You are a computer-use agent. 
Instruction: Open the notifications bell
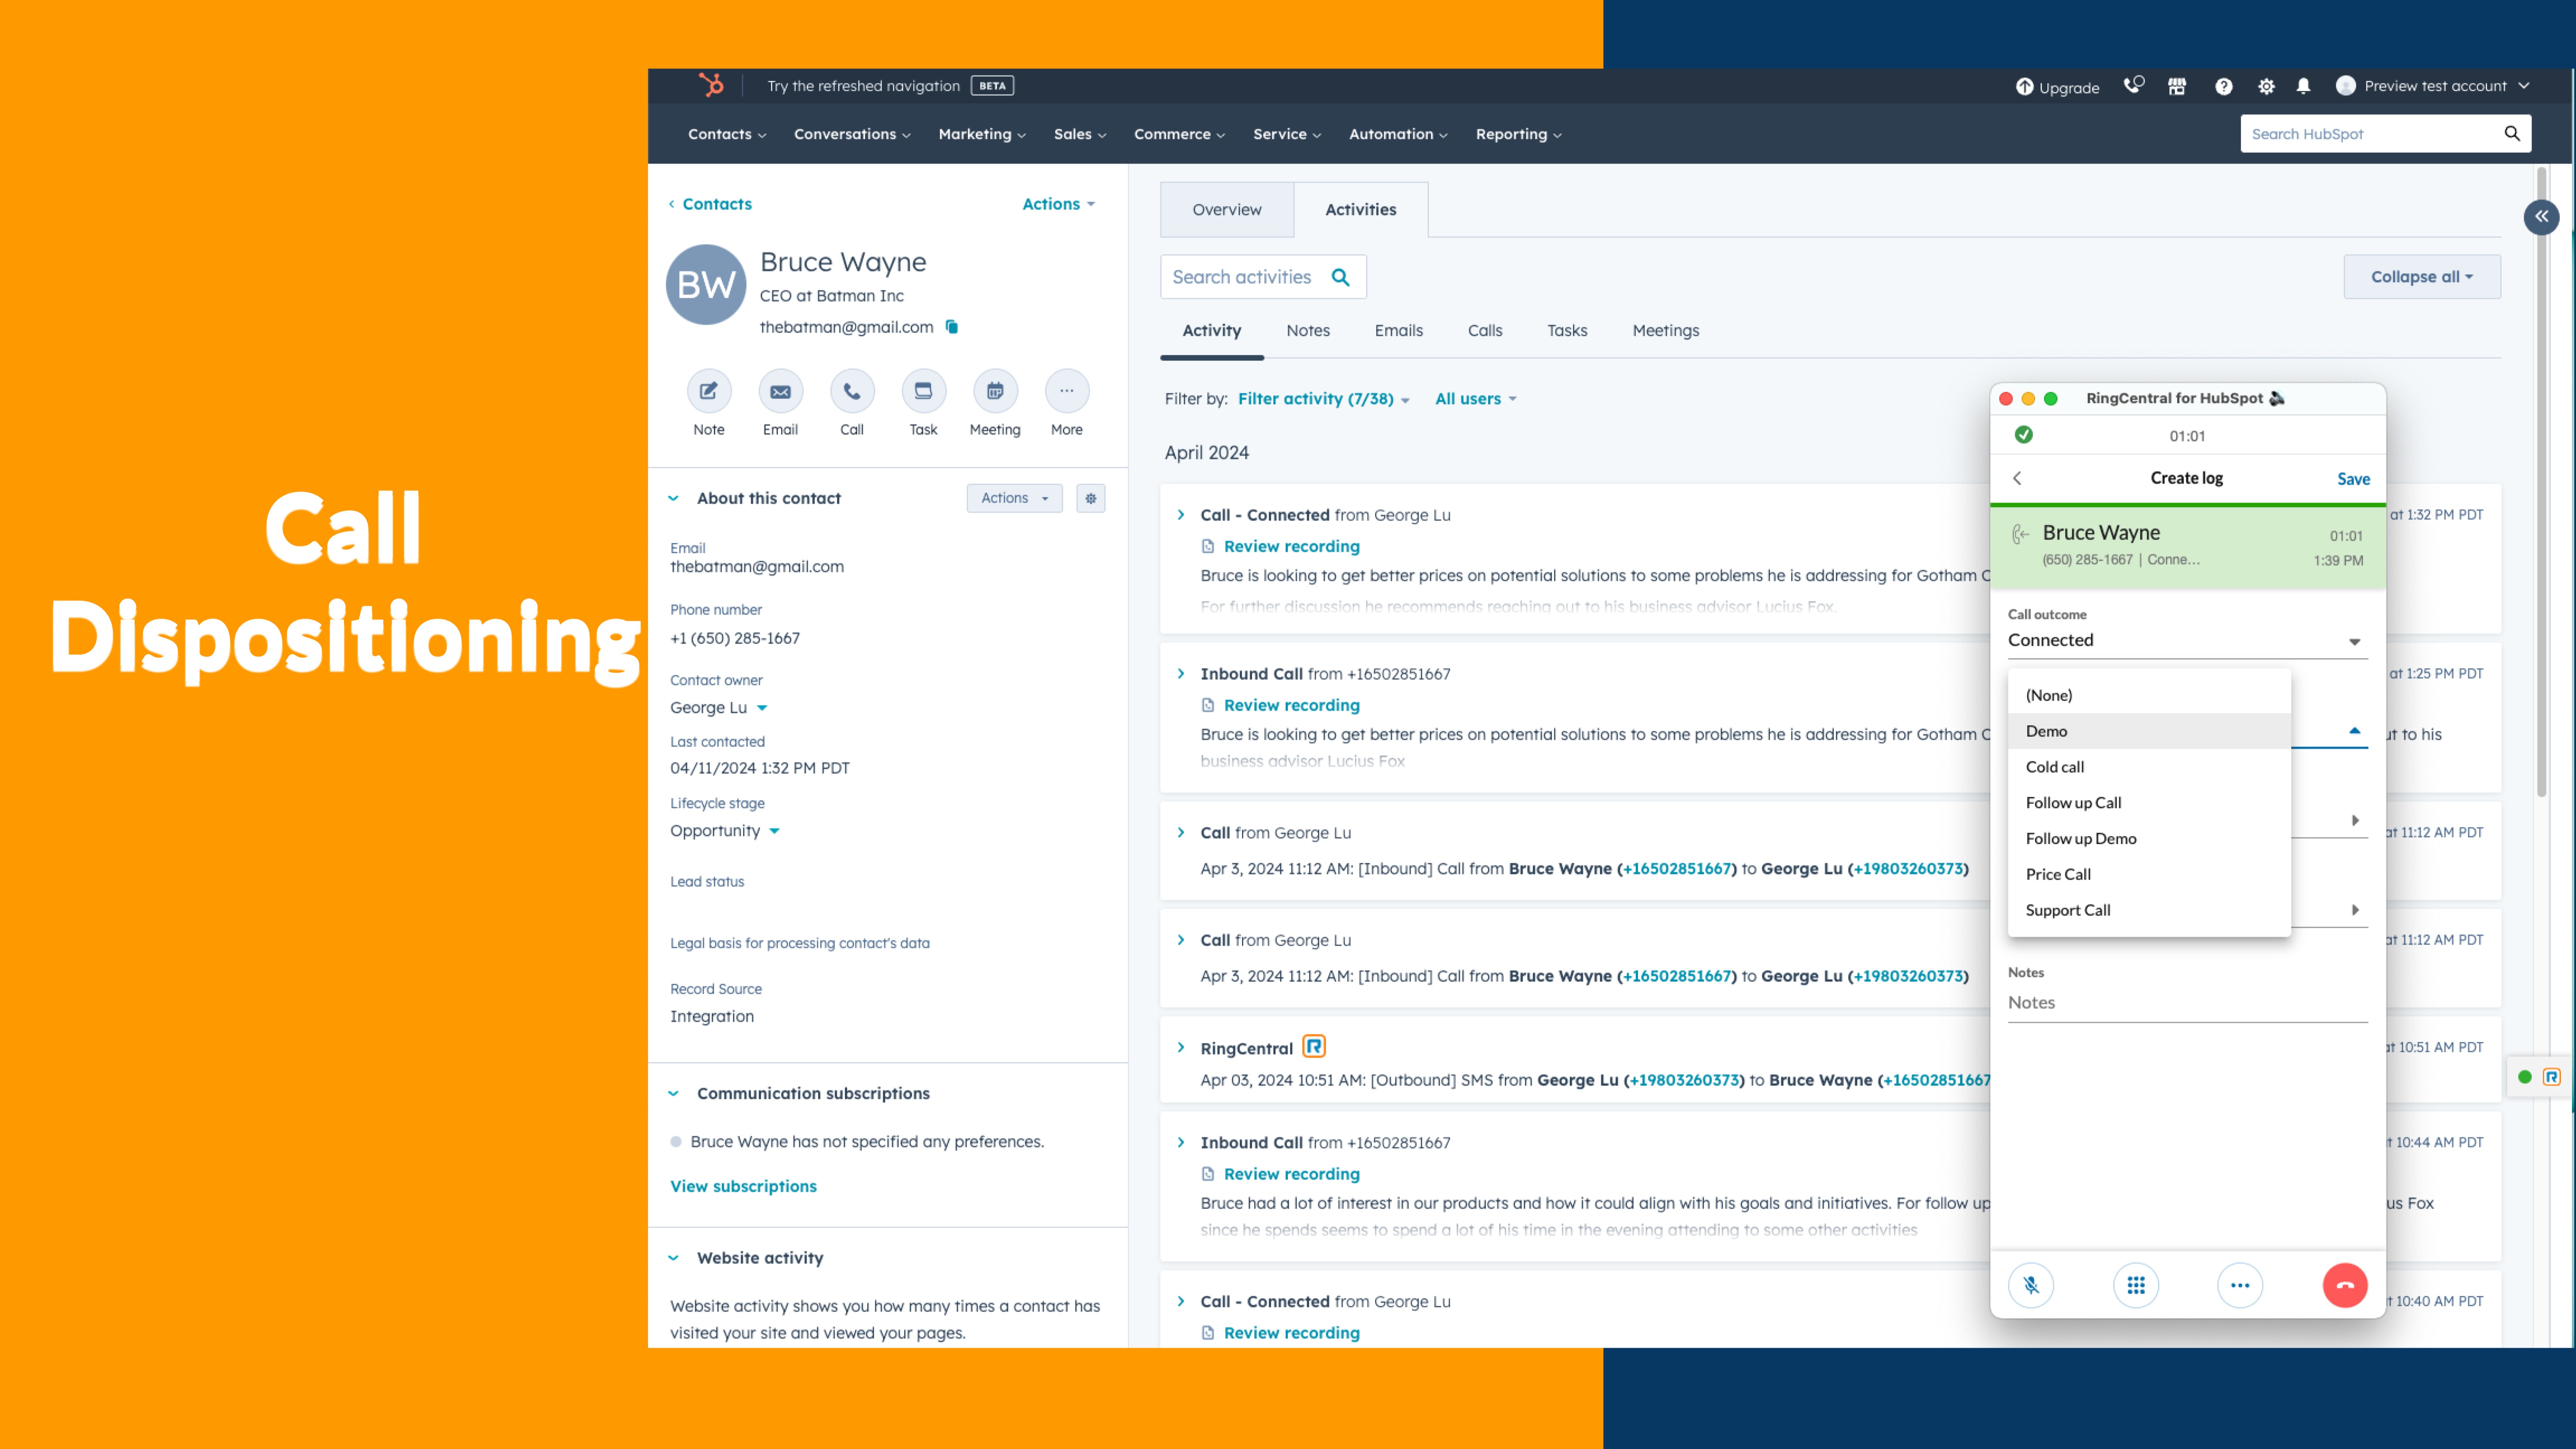2304,86
